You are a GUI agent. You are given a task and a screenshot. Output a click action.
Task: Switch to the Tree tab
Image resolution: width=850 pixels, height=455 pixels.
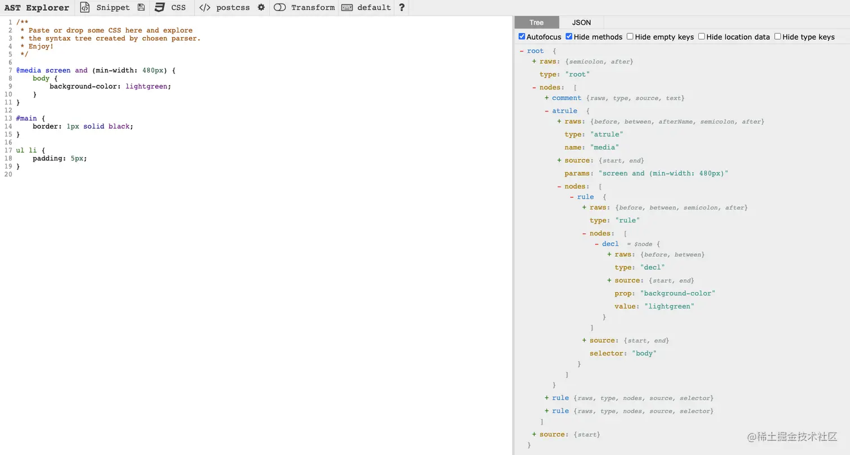pos(537,22)
